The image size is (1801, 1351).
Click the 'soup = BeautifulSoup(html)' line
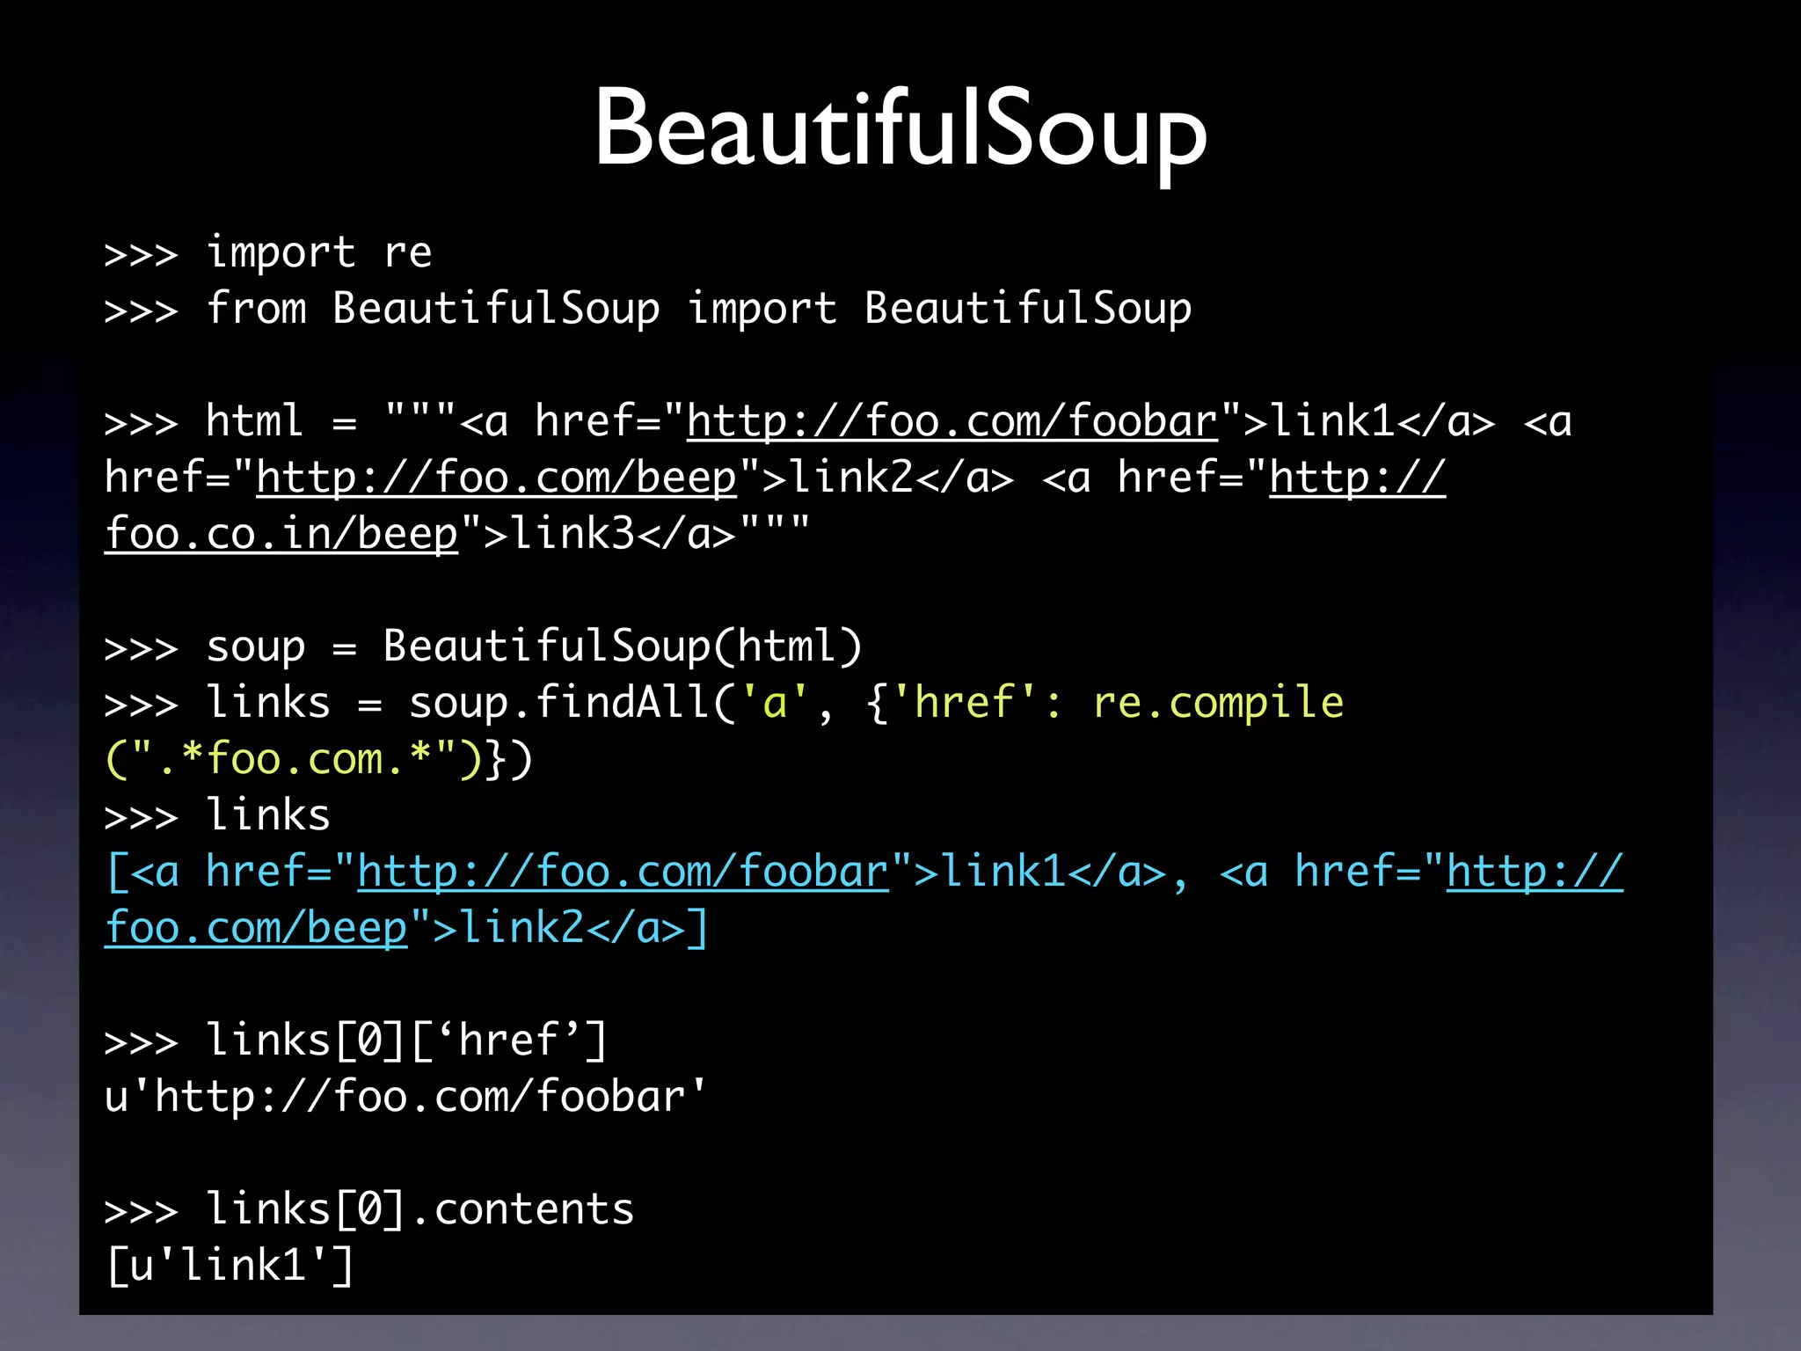pos(484,647)
